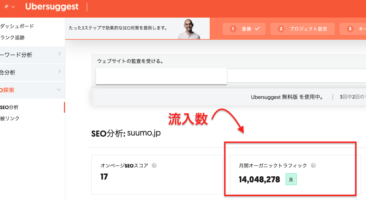
Task: Click the たった3ステップ banner text
Action: (118, 28)
